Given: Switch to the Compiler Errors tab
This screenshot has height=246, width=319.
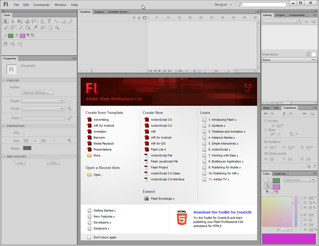Looking at the screenshot, I should [x=118, y=12].
